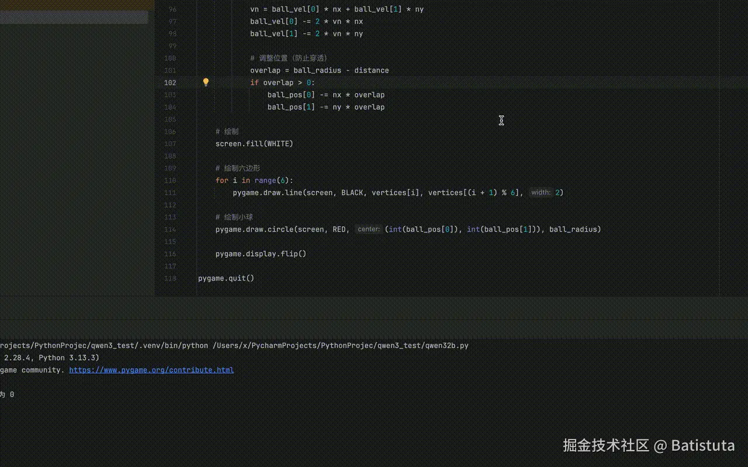The width and height of the screenshot is (748, 467).
Task: Click 'if overlap > 0:' line
Action: pos(282,83)
